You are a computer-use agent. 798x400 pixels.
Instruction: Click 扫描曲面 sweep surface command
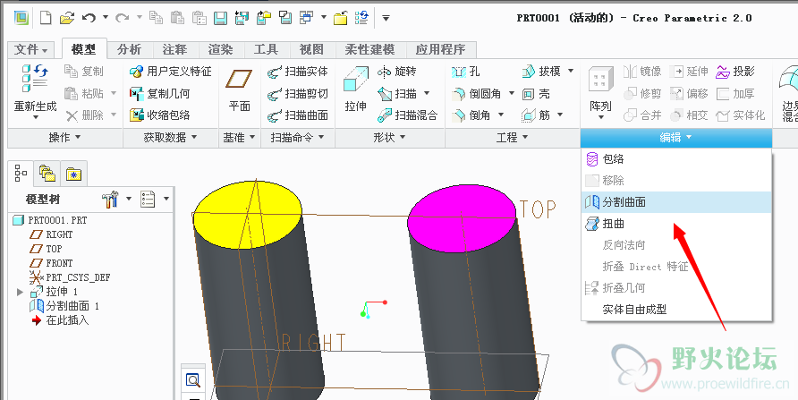(x=298, y=115)
